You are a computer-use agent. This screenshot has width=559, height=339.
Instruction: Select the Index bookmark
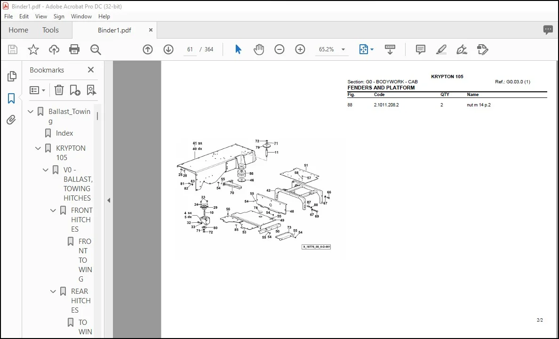(64, 133)
